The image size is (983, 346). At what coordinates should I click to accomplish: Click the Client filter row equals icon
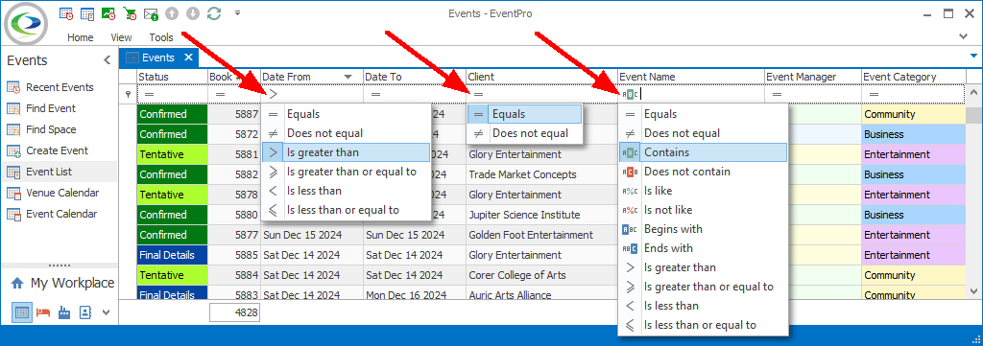tap(478, 95)
